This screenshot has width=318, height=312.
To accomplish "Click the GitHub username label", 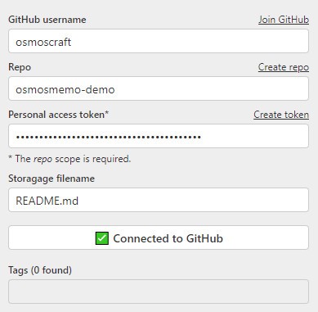I will 47,20.
